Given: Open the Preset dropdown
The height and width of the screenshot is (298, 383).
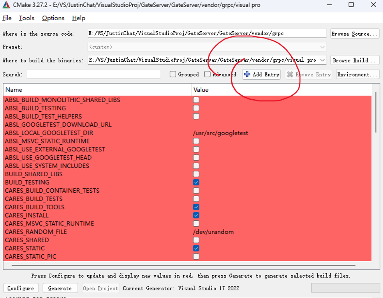Looking at the screenshot, I should point(322,47).
